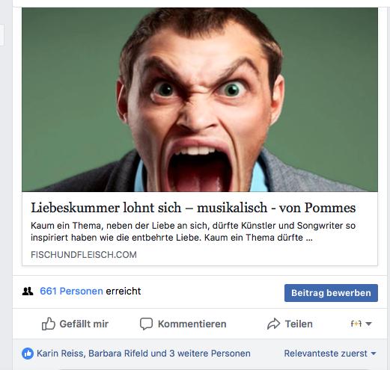390x370 pixels.
Task: Open the Relevanteste zuerst sorting dropdown
Action: (330, 354)
